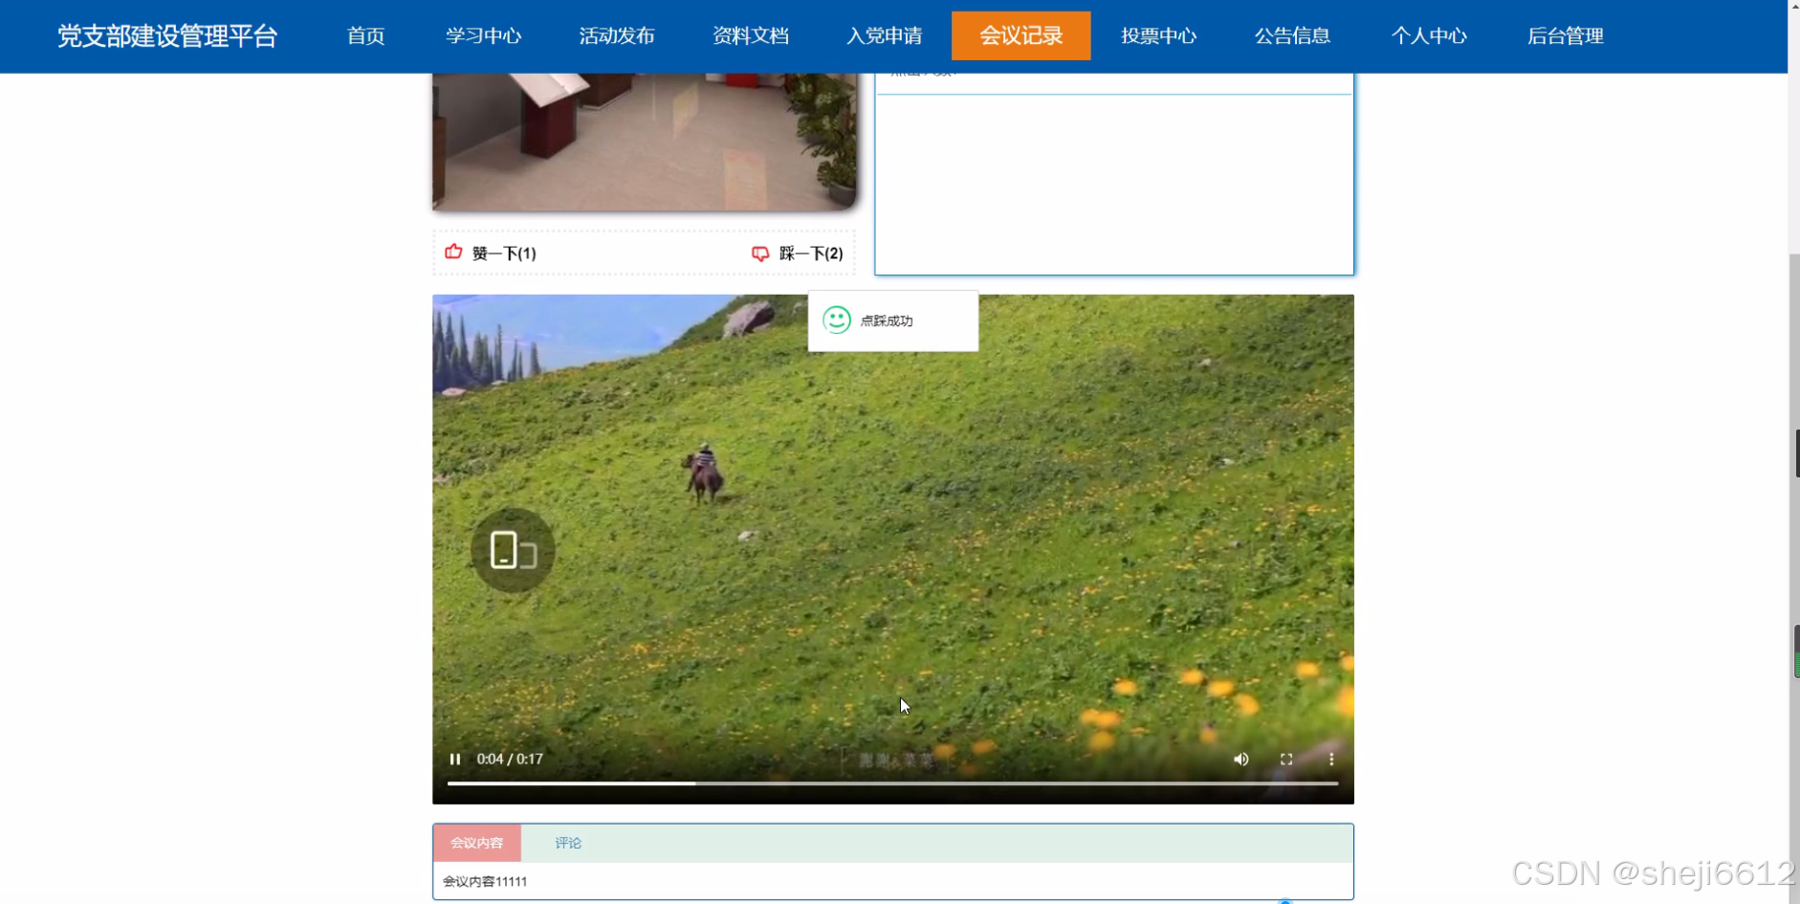Image resolution: width=1800 pixels, height=904 pixels.
Task: Open 后台管理 link
Action: pos(1565,36)
